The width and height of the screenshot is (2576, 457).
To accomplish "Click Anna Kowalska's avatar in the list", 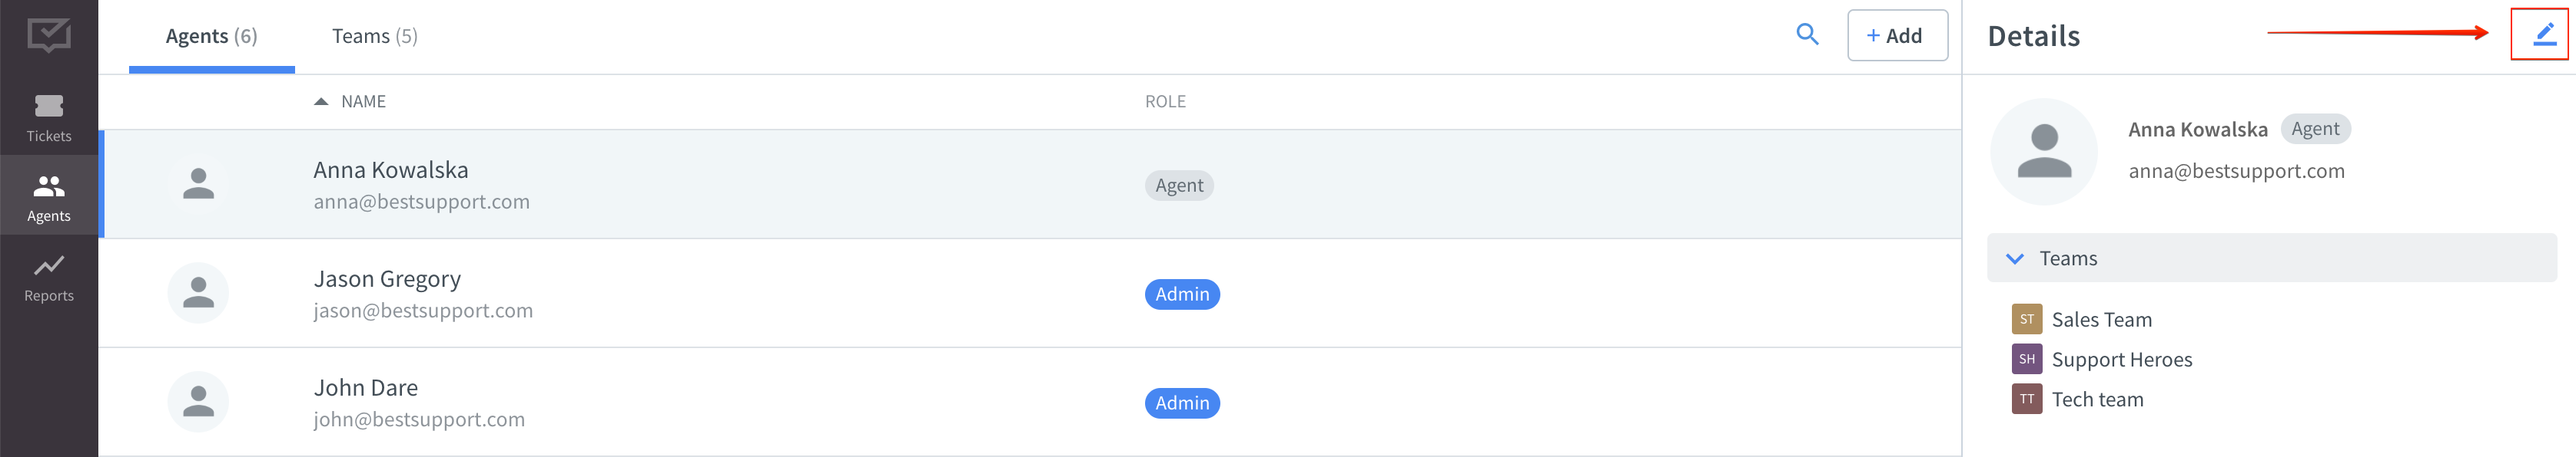I will click(198, 185).
